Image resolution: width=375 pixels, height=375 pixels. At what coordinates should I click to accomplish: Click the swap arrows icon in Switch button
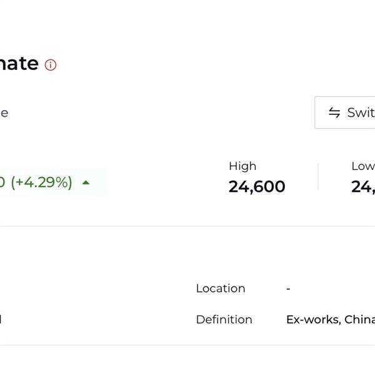tap(334, 112)
